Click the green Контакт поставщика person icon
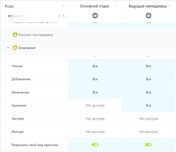Image resolution: width=176 pixels, height=152 pixels. (15, 35)
